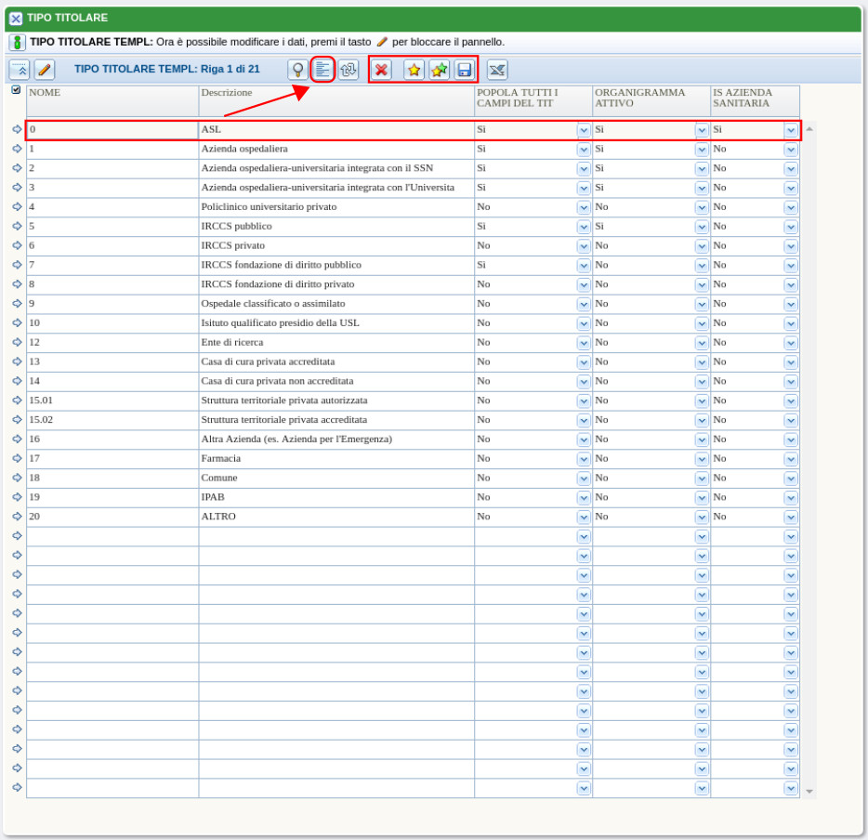The image size is (868, 840).
Task: Save changes with the floppy disk icon
Action: click(464, 70)
